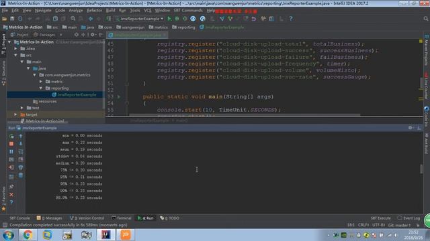Jump up the stack trace with up arrow
This screenshot has width=430, height=241.
(x=21, y=136)
